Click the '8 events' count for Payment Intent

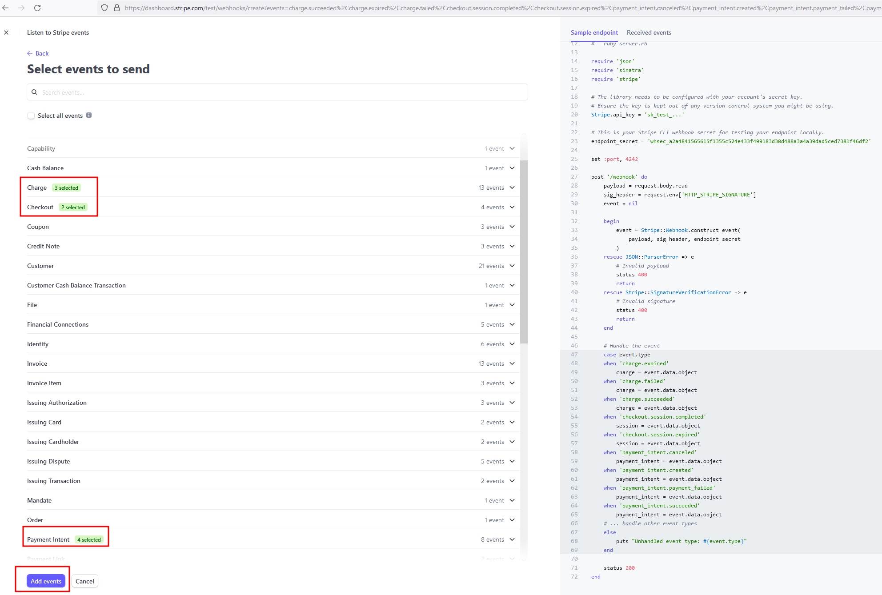(x=493, y=539)
